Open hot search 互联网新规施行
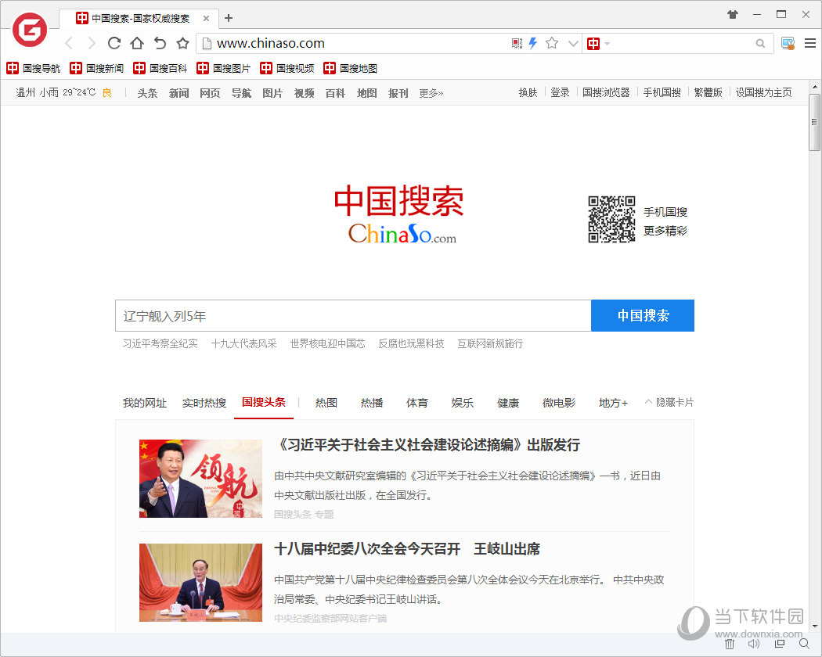822x657 pixels. tap(490, 343)
